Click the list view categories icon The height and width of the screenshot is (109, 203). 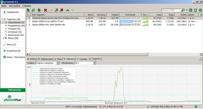(191, 10)
